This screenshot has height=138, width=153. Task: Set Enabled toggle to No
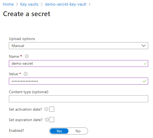click(78, 131)
